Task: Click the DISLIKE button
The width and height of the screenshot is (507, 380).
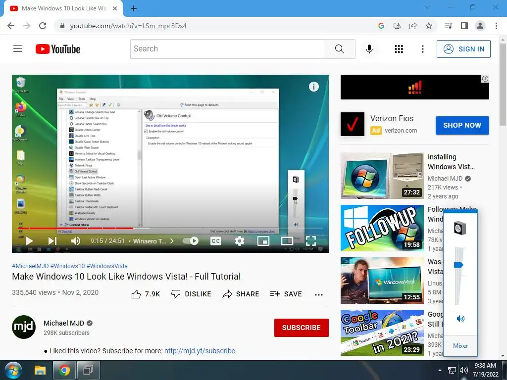Action: pos(191,294)
